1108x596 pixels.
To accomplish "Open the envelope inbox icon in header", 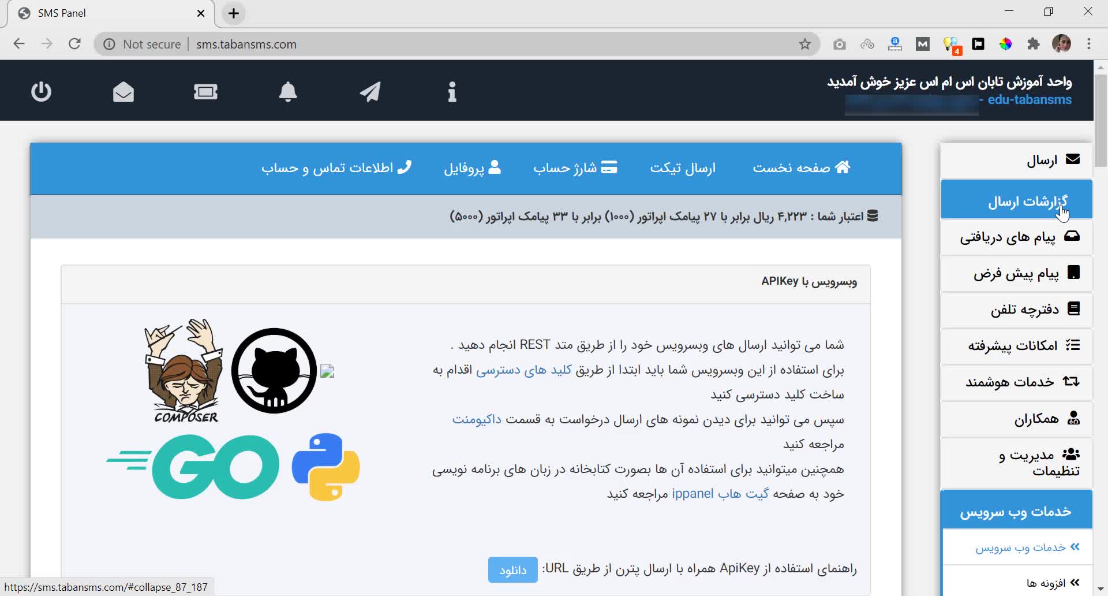I will [x=123, y=92].
